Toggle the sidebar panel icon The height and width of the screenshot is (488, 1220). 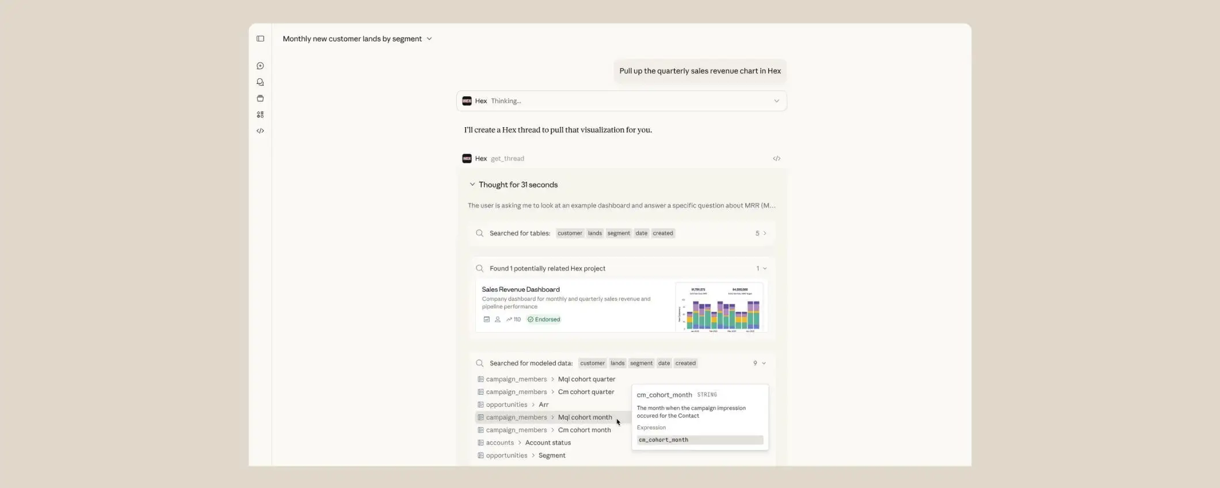(x=260, y=39)
